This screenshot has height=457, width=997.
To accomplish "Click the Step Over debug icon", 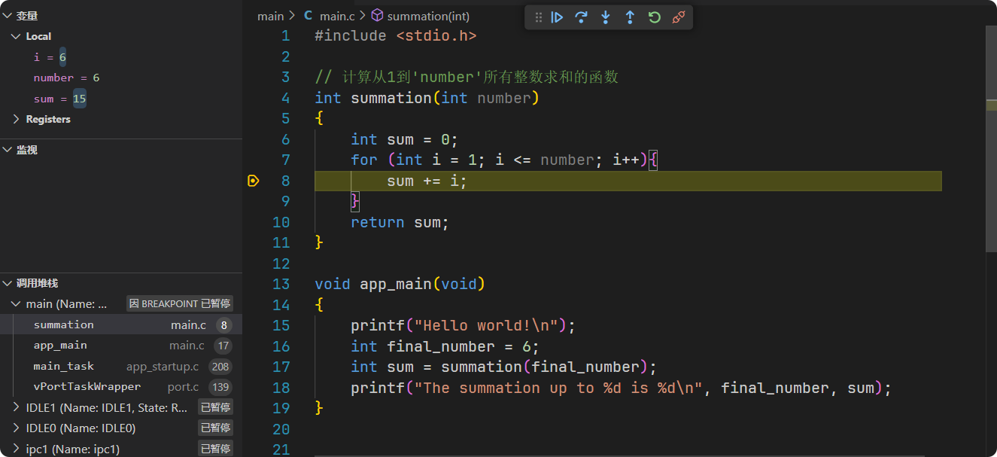I will coord(581,17).
